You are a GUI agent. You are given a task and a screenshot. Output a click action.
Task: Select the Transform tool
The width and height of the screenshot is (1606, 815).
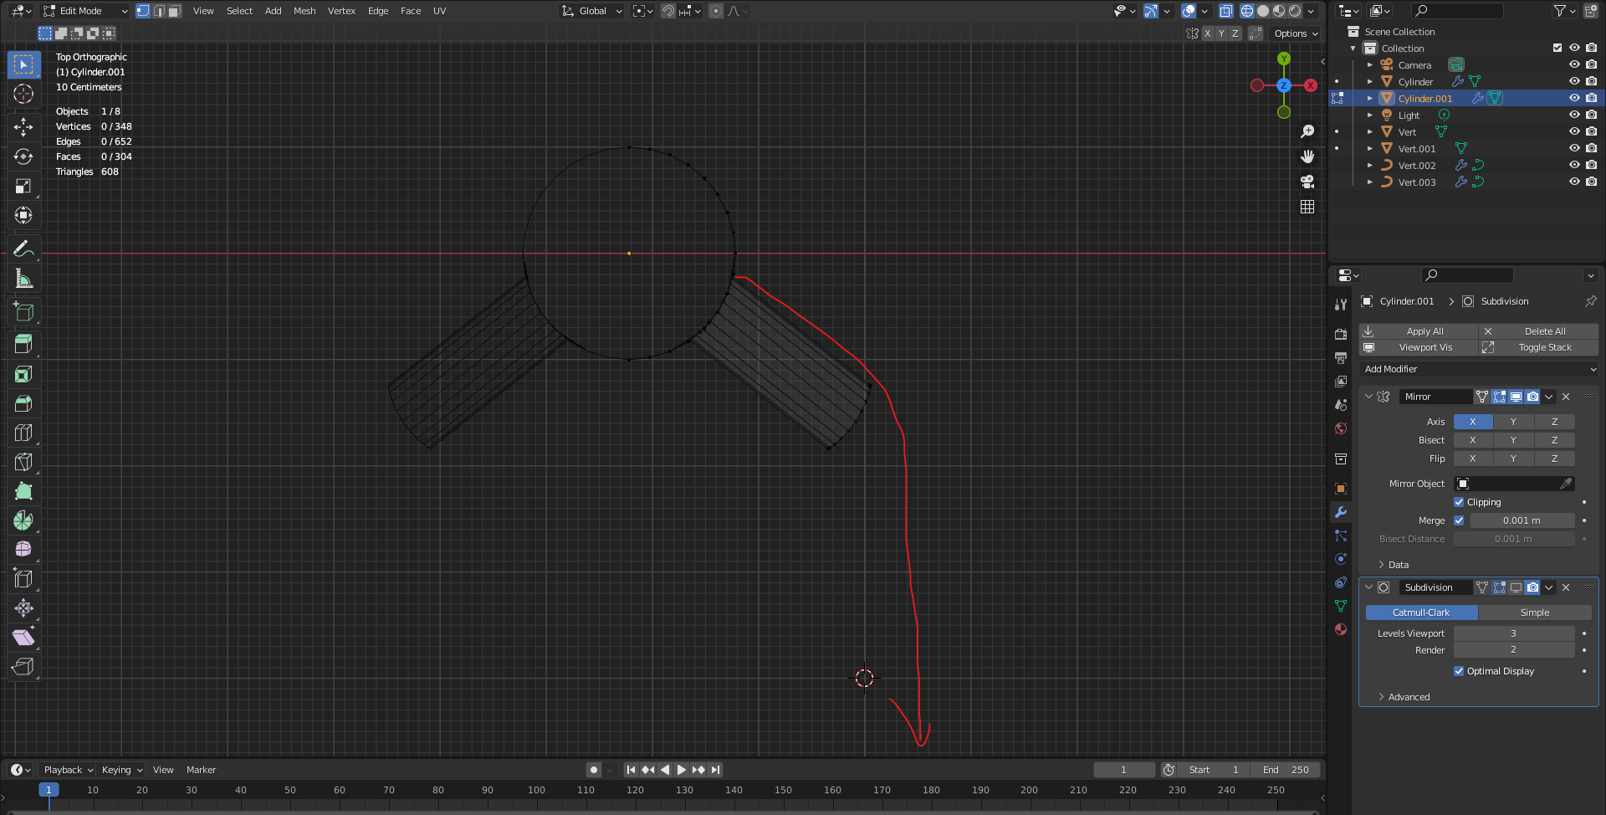[x=23, y=215]
